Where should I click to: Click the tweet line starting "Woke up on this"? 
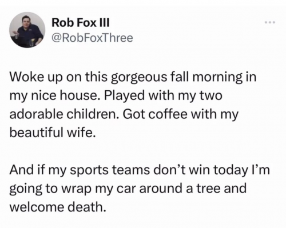coord(133,78)
